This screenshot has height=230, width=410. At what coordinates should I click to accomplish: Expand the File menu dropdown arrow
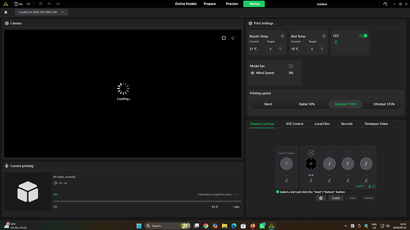29,4
